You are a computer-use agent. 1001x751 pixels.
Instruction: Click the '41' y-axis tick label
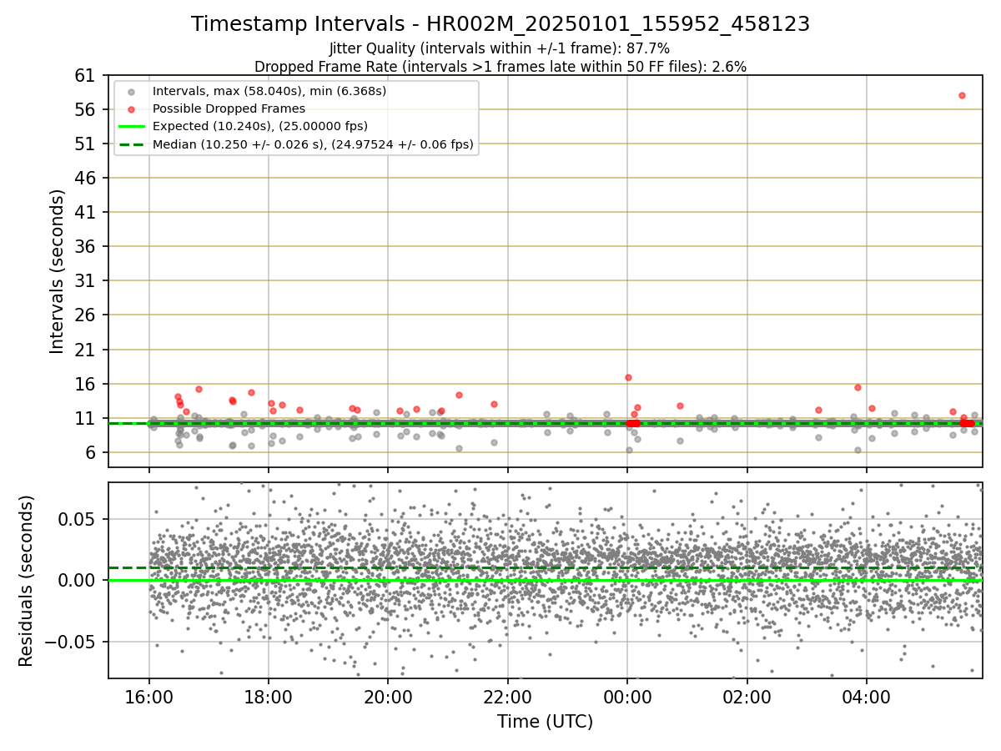tap(87, 213)
